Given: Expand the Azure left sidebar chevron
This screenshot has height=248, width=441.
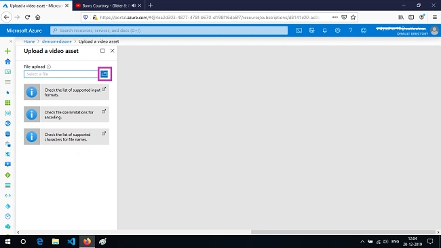Looking at the screenshot, I should [11, 41].
